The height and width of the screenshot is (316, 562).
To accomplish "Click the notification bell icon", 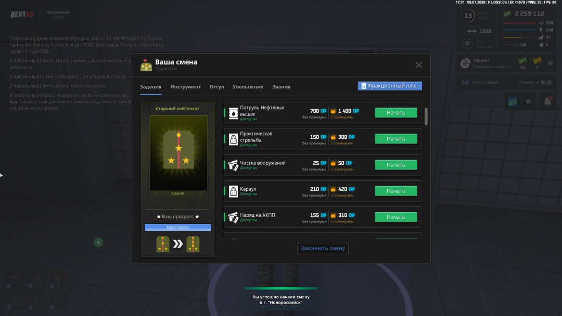I will [x=547, y=101].
